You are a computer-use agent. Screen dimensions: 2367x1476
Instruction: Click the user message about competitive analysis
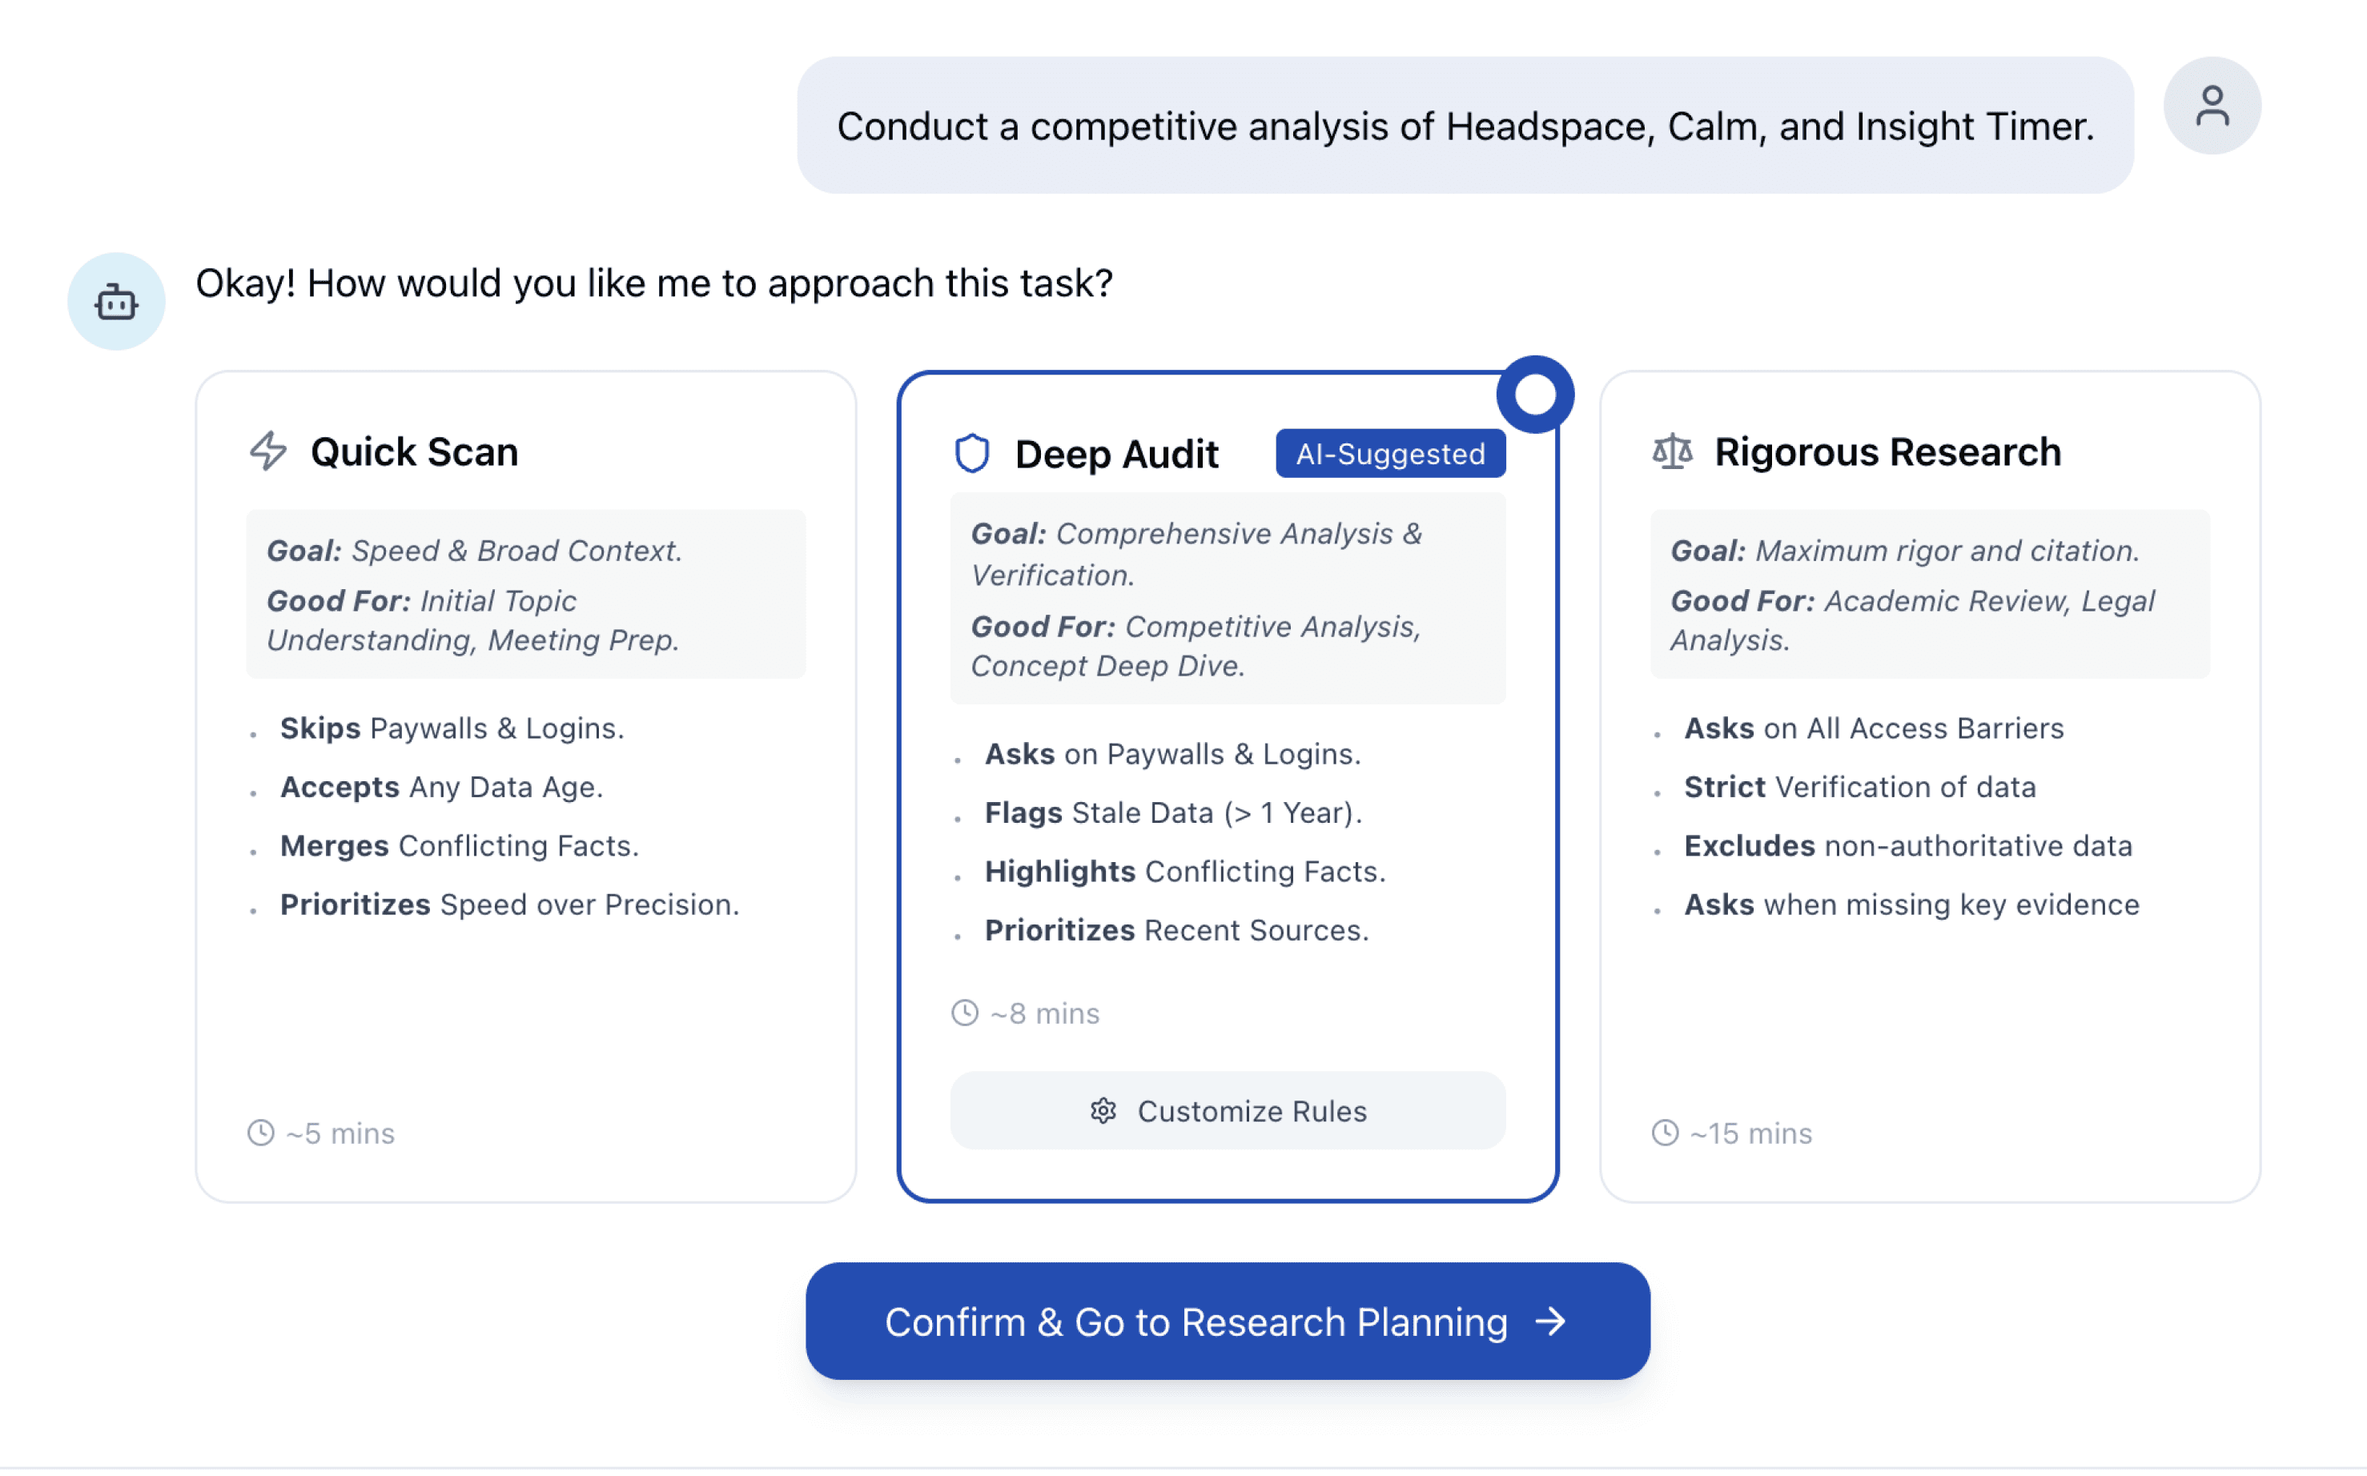tap(1465, 126)
